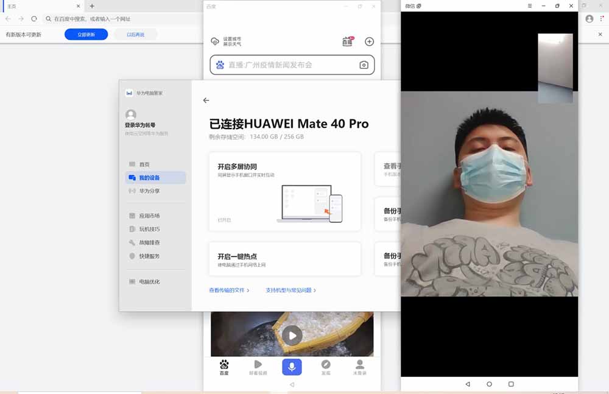Click the blue 立即更新 update button
This screenshot has width=609, height=394.
click(86, 35)
